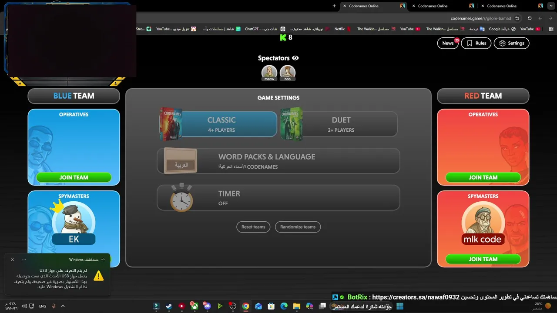Switch ENG input language
557x313 pixels.
[x=43, y=306]
